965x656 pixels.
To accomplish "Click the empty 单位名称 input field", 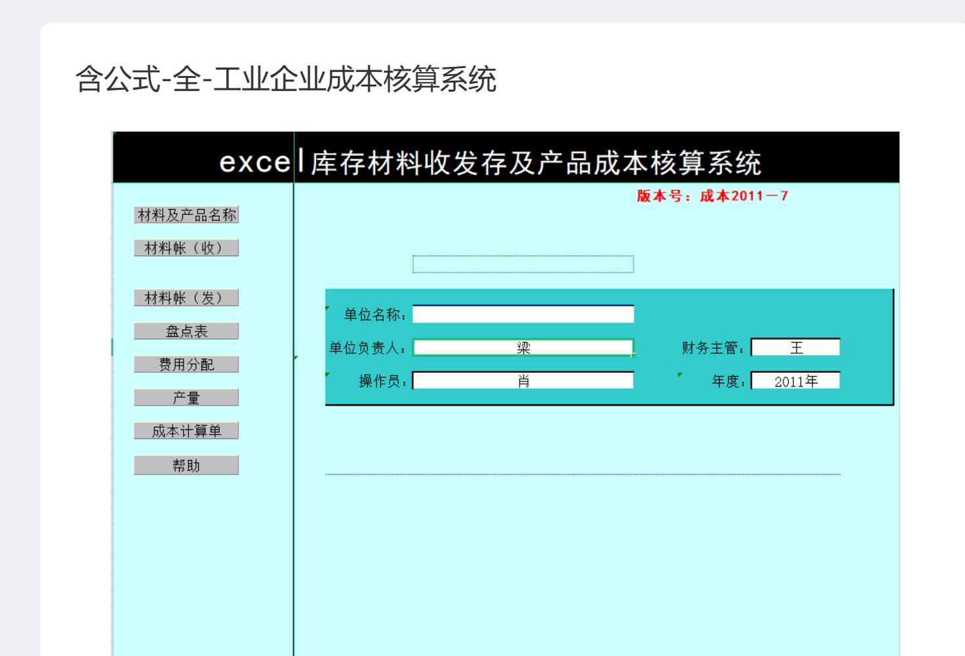I will point(523,315).
